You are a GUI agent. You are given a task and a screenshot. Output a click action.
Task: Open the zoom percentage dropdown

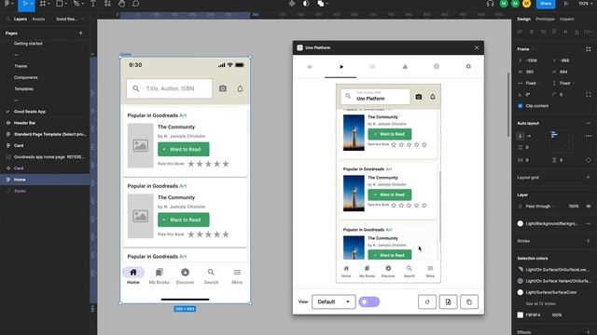pos(585,4)
